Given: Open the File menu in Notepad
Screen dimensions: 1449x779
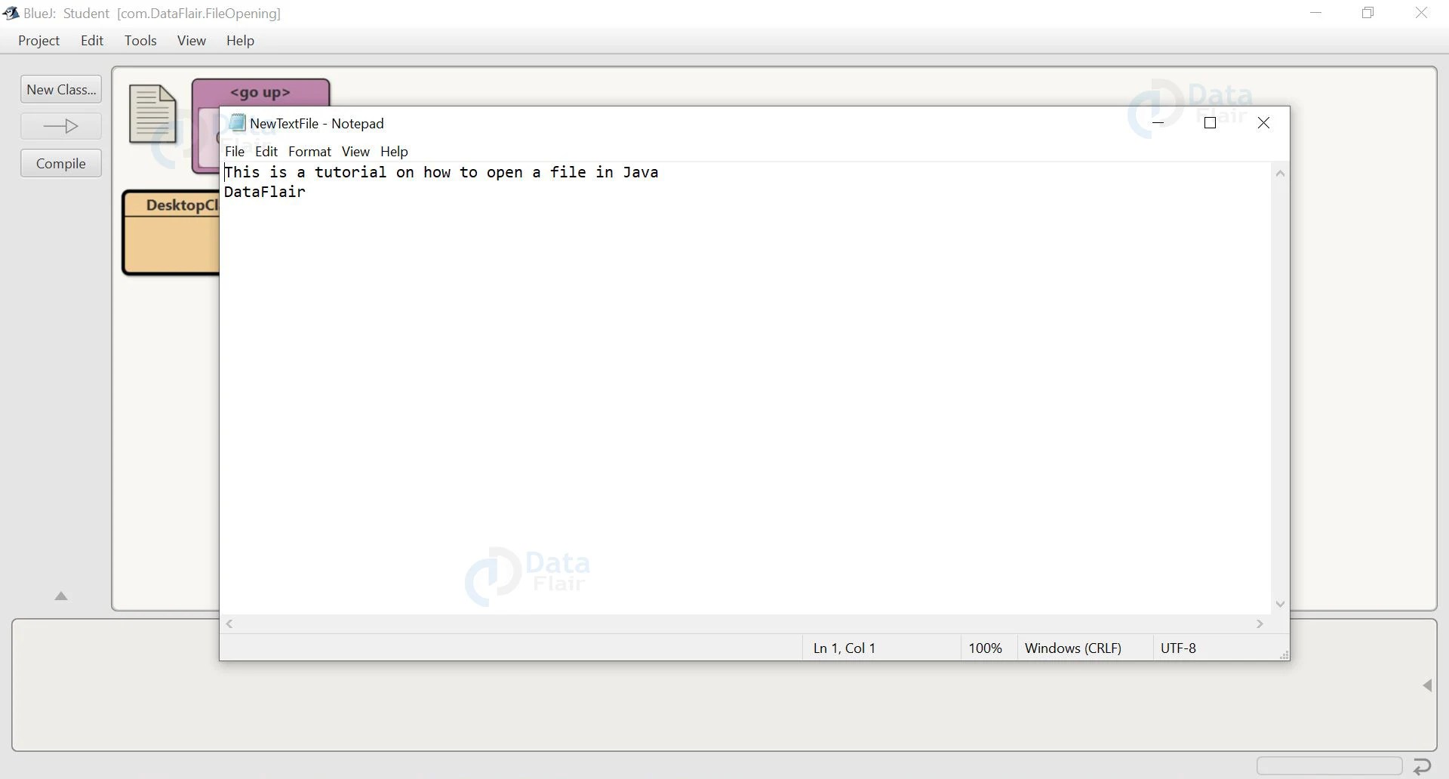Looking at the screenshot, I should click(234, 151).
